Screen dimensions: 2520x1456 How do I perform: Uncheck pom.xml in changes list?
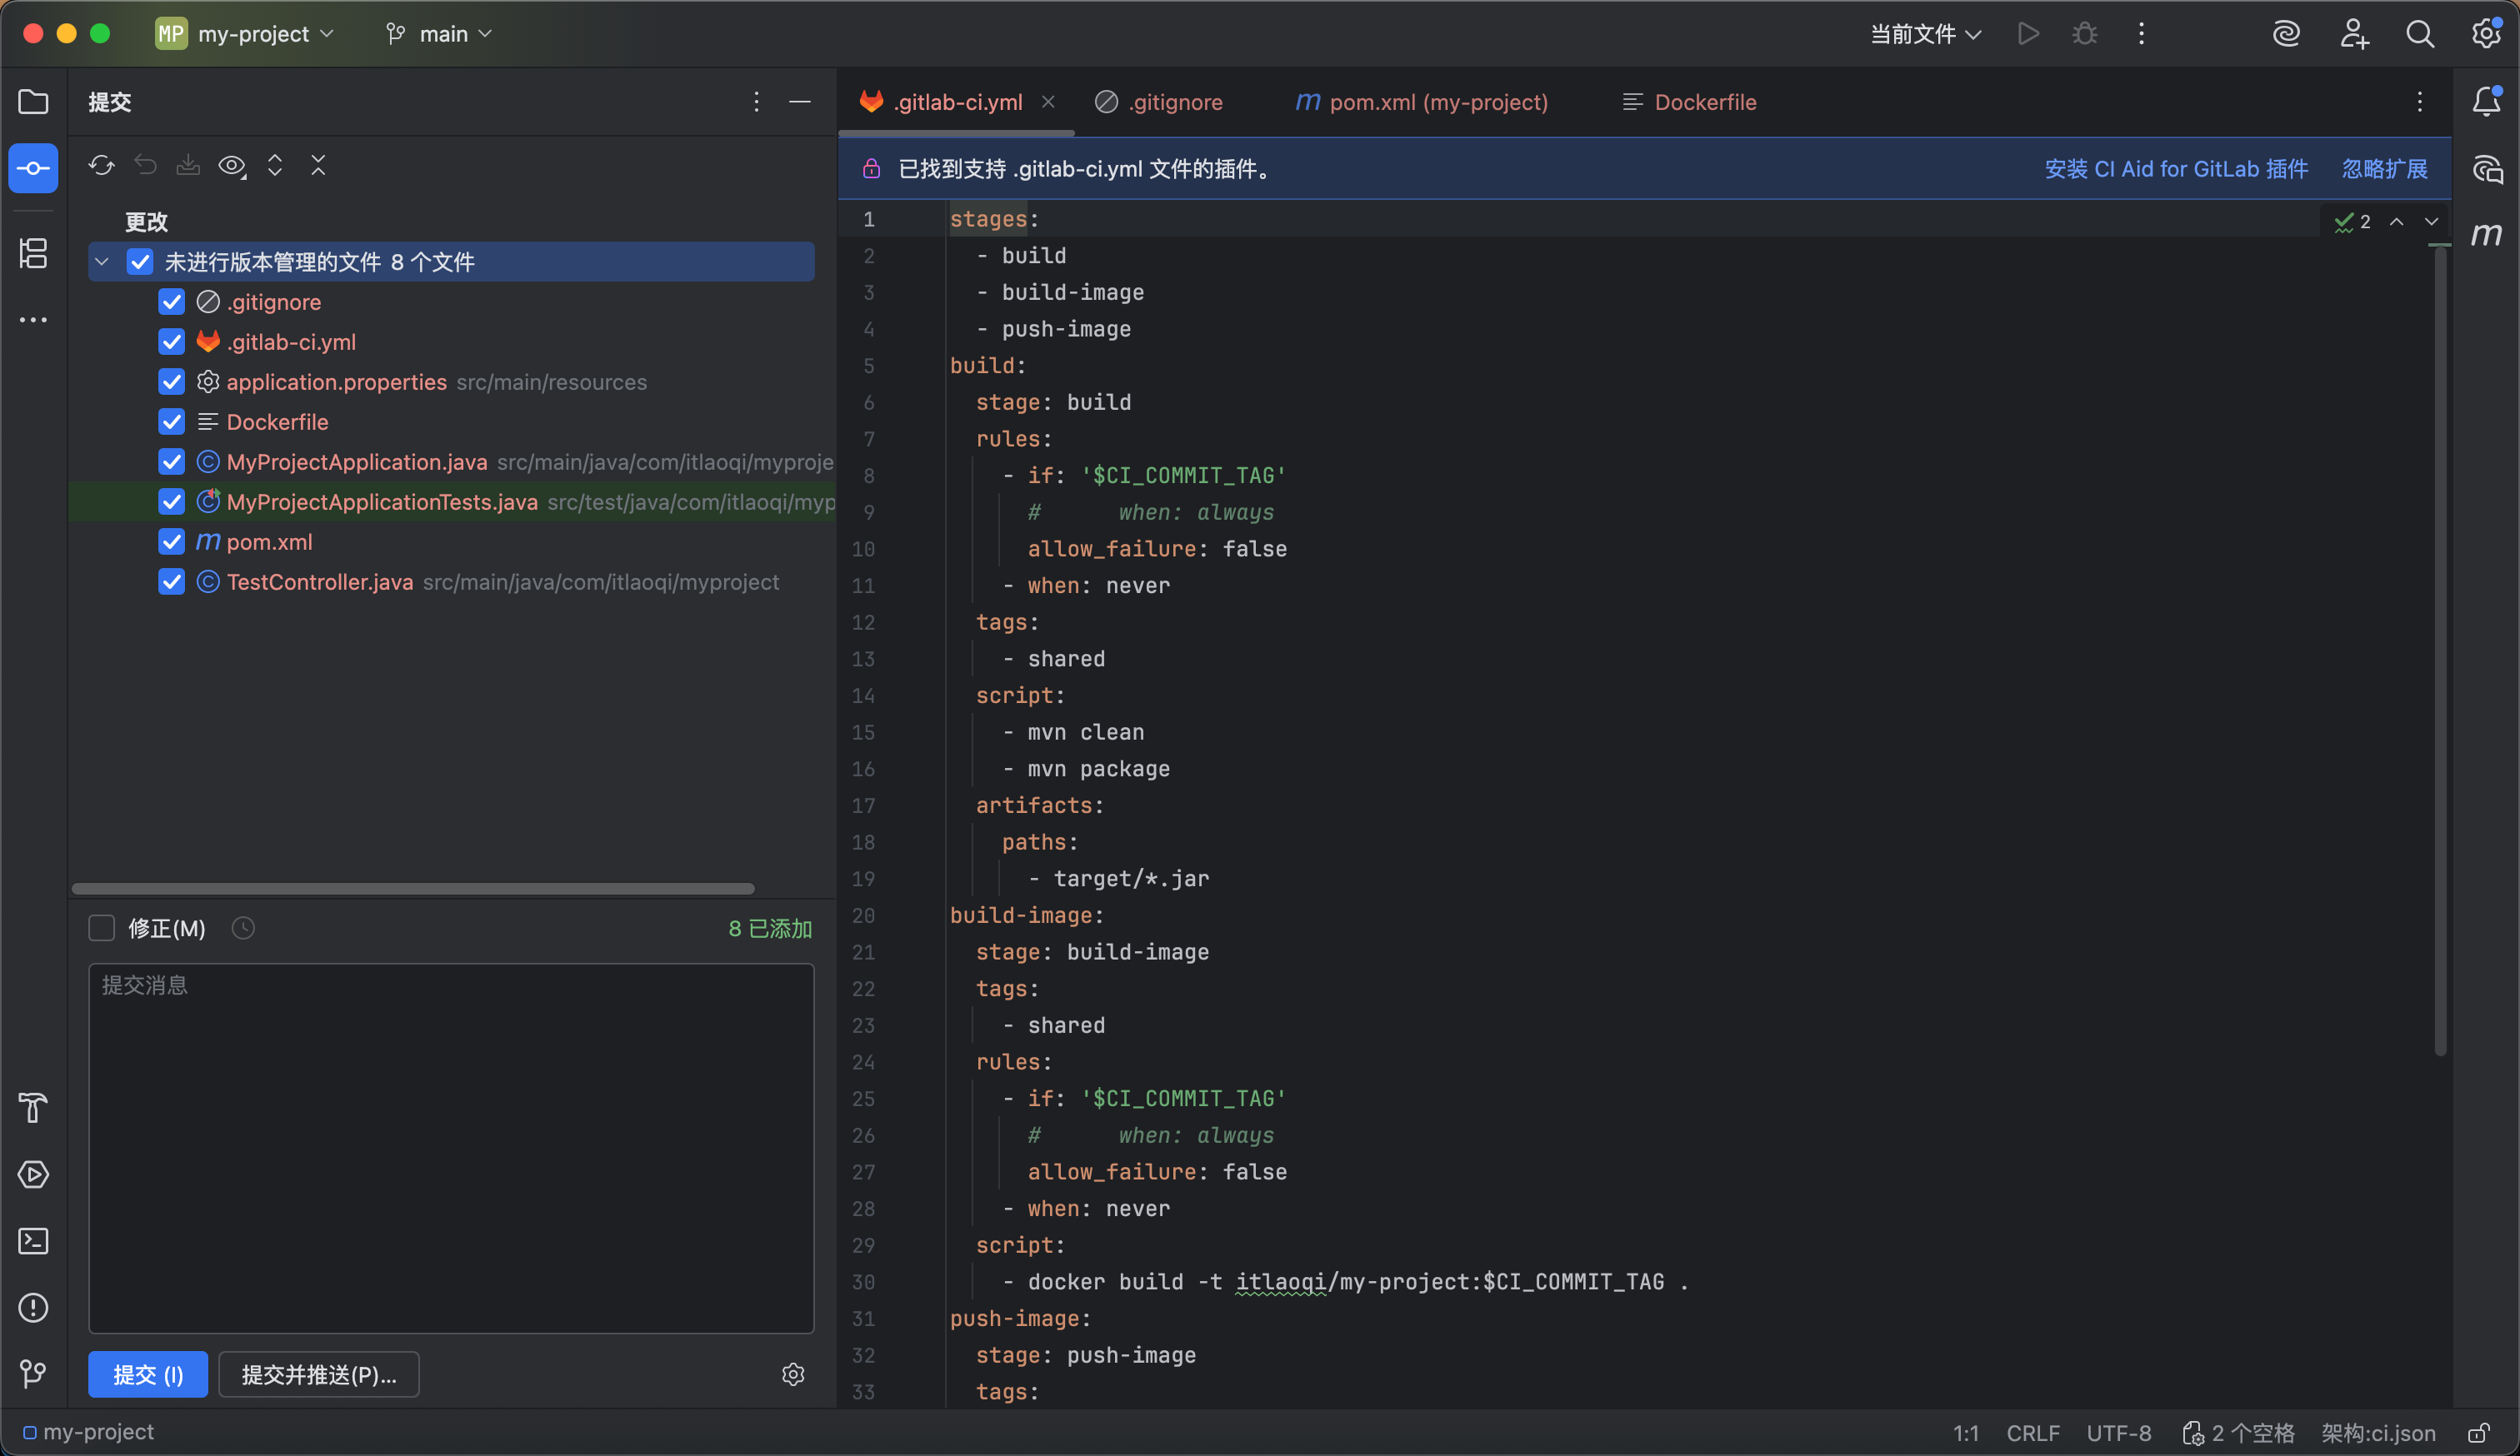(172, 541)
